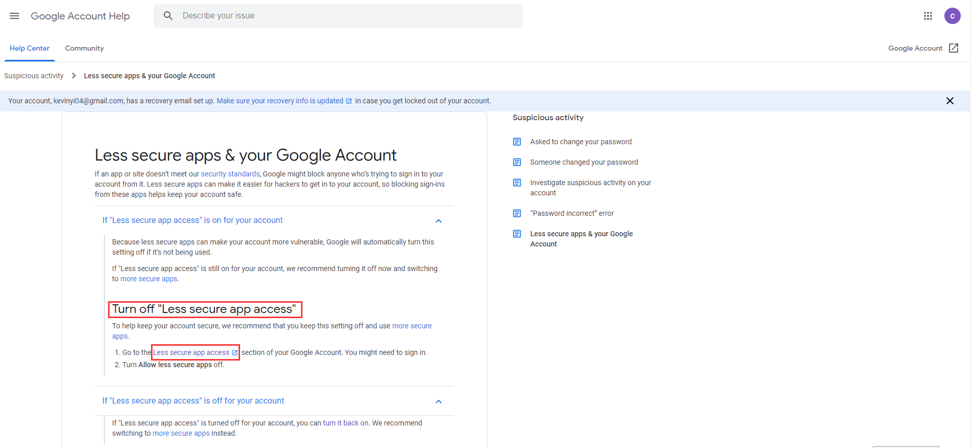
Task: Click the search magnifier icon
Action: [x=168, y=16]
